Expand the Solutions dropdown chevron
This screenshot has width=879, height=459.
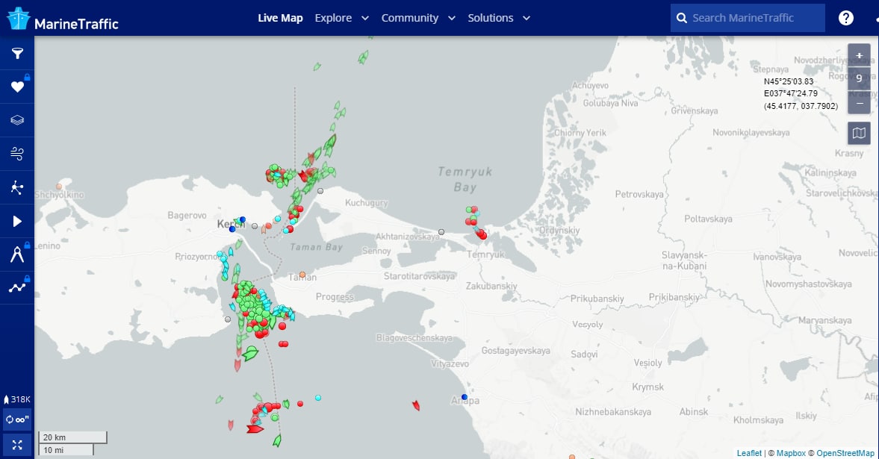coord(527,18)
